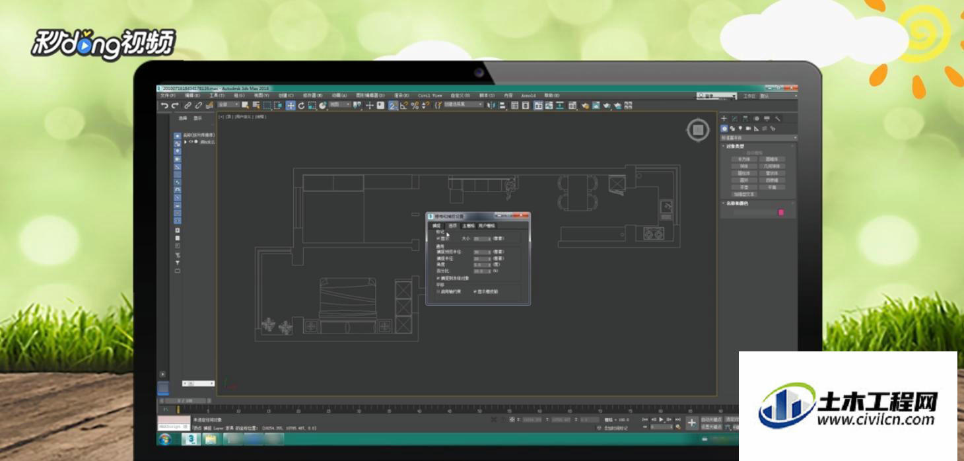The image size is (964, 461).
Task: Click the ViewCube in the viewport
Action: [697, 130]
